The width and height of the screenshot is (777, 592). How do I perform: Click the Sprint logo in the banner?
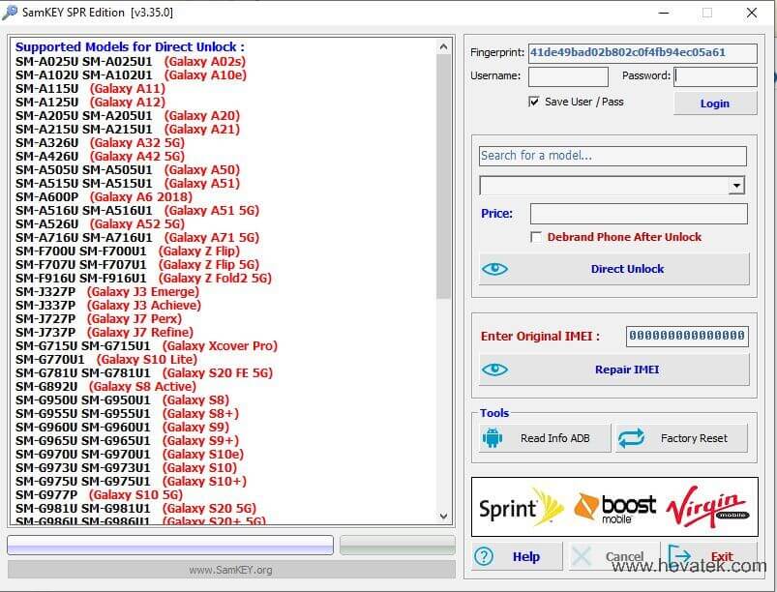pos(521,507)
